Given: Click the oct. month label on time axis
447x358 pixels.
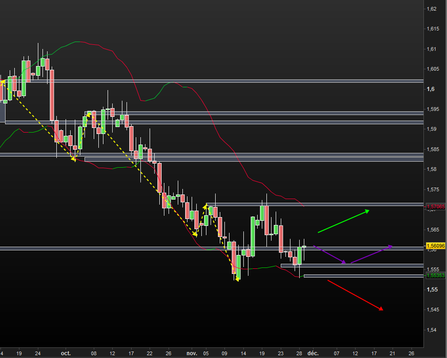Looking at the screenshot, I should click(x=66, y=353).
